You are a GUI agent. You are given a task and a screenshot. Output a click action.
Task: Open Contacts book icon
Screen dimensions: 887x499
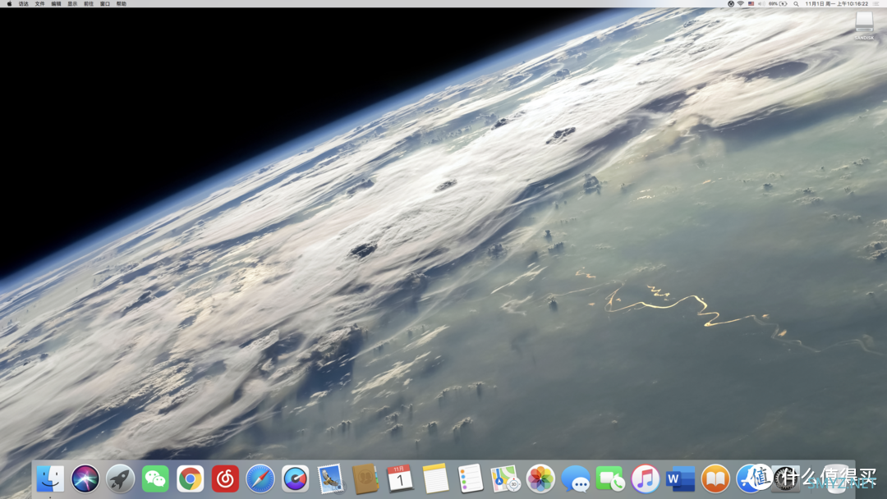365,479
